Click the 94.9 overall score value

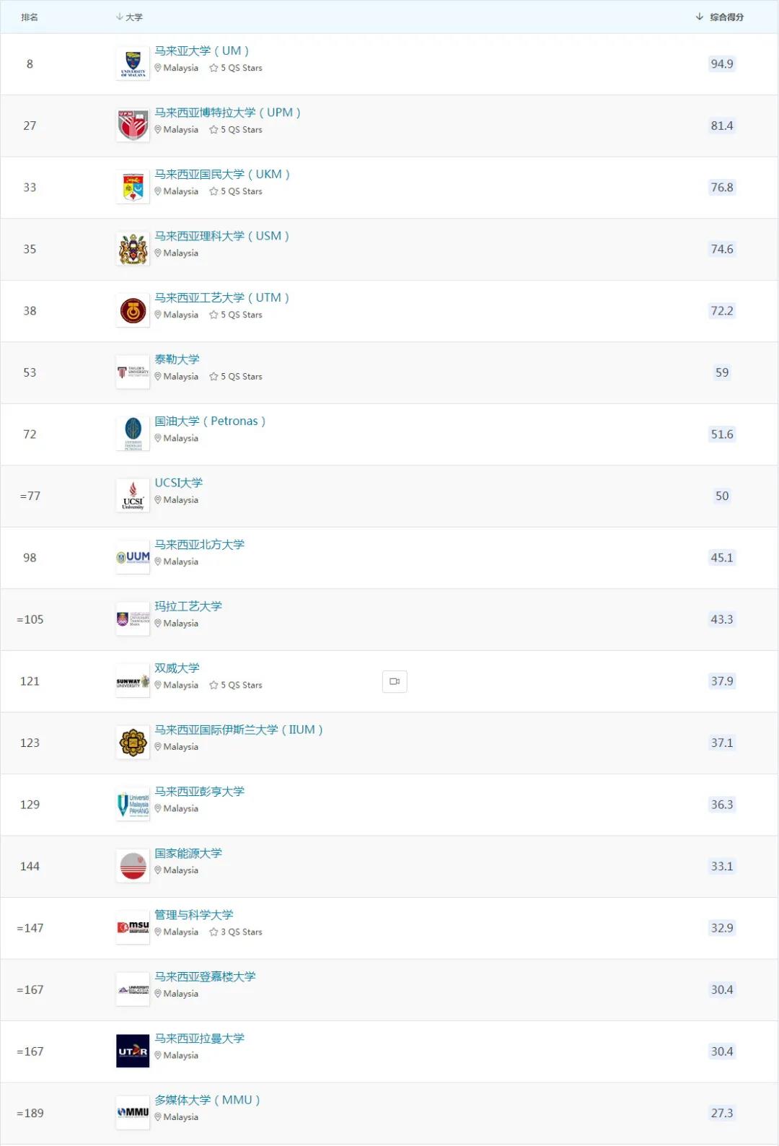click(721, 64)
